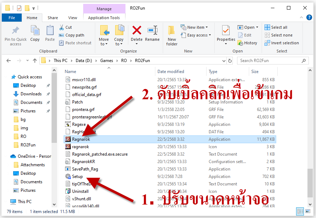316x218 pixels.
Task: Click Games in the address path
Action: pyautogui.click(x=107, y=61)
